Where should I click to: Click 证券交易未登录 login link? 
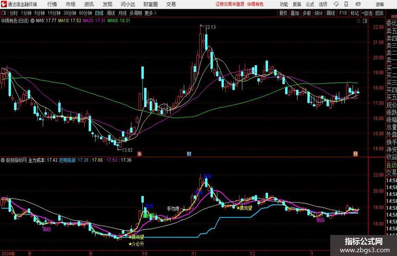click(230, 4)
